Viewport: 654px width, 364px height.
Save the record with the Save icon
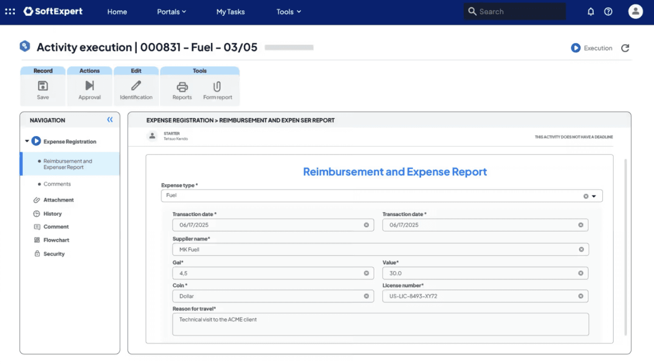point(43,86)
